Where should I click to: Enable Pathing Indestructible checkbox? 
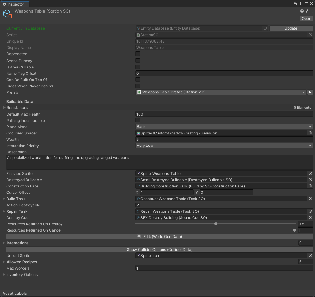pyautogui.click(x=138, y=120)
